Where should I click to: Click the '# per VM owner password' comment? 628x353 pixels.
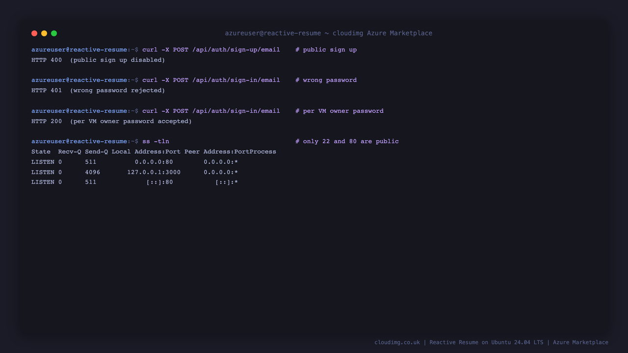coord(340,111)
